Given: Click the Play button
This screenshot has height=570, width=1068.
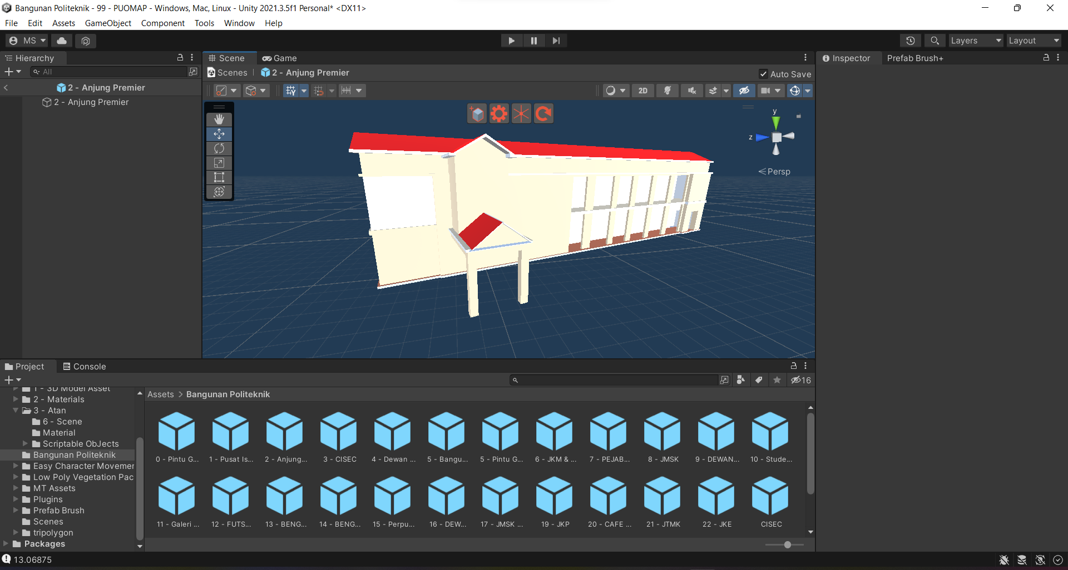Looking at the screenshot, I should tap(511, 41).
